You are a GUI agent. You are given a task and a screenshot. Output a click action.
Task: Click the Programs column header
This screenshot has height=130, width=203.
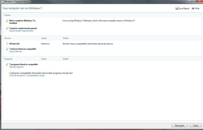9,59
